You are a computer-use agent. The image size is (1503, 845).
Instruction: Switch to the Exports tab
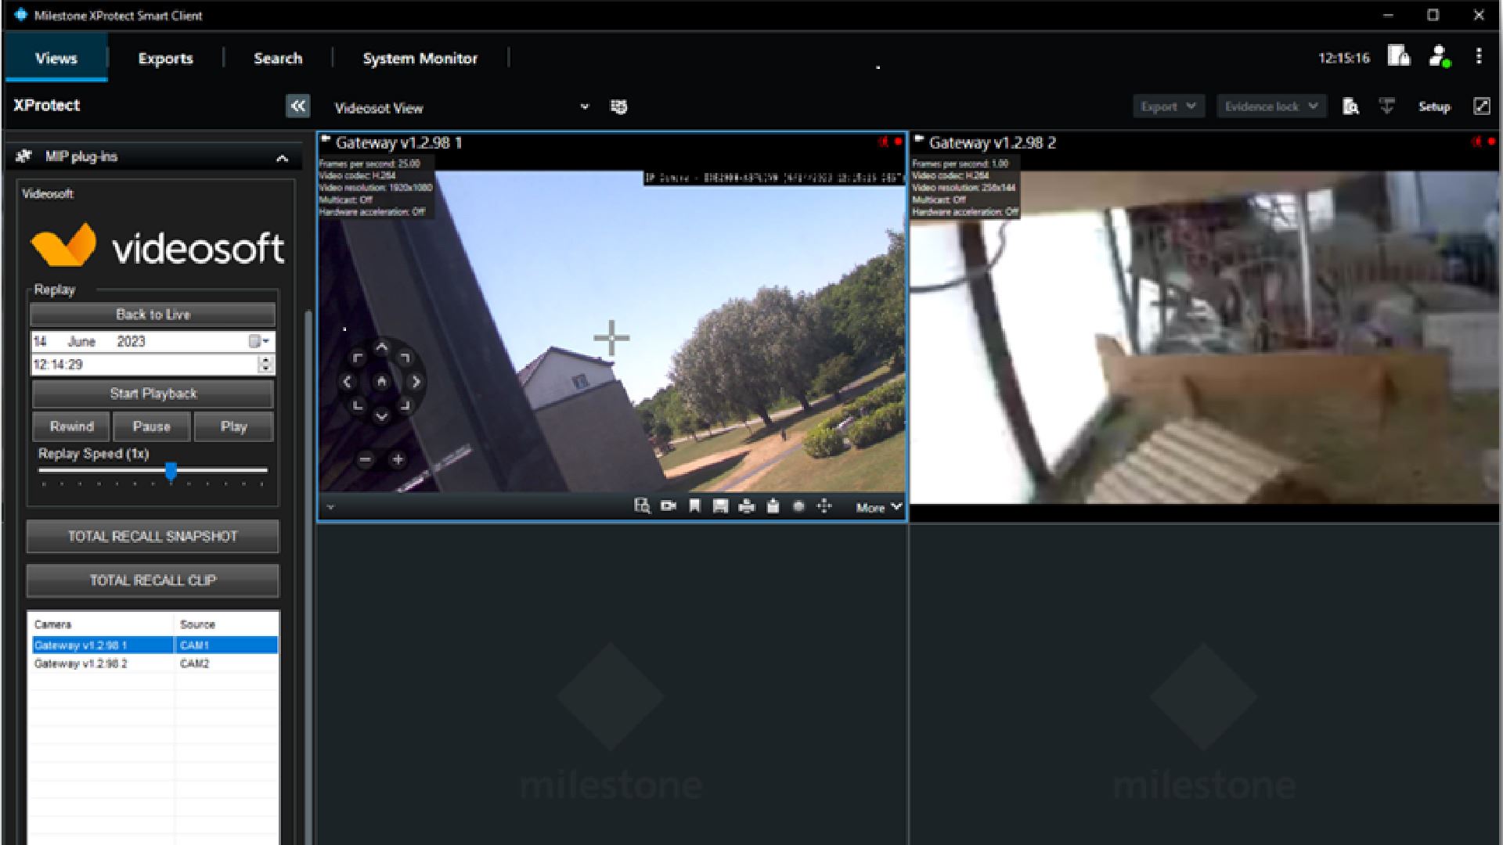(x=165, y=58)
